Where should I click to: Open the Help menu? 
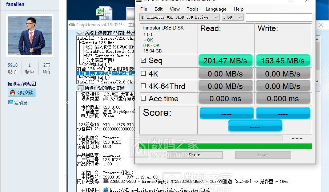(x=238, y=9)
